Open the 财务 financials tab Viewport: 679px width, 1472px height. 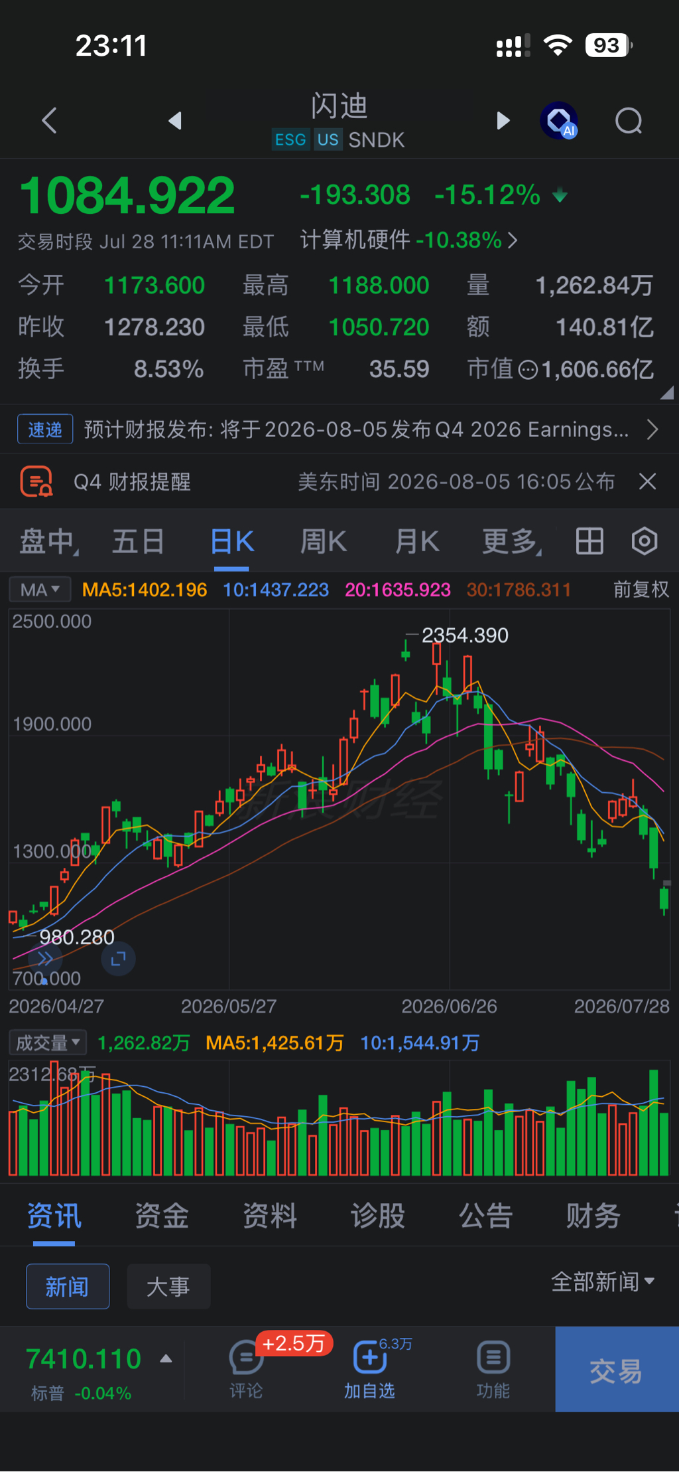(593, 1216)
